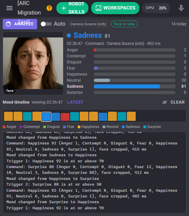The image size is (189, 216).
Task: Click the Happiness legend entry
Action: point(88,127)
